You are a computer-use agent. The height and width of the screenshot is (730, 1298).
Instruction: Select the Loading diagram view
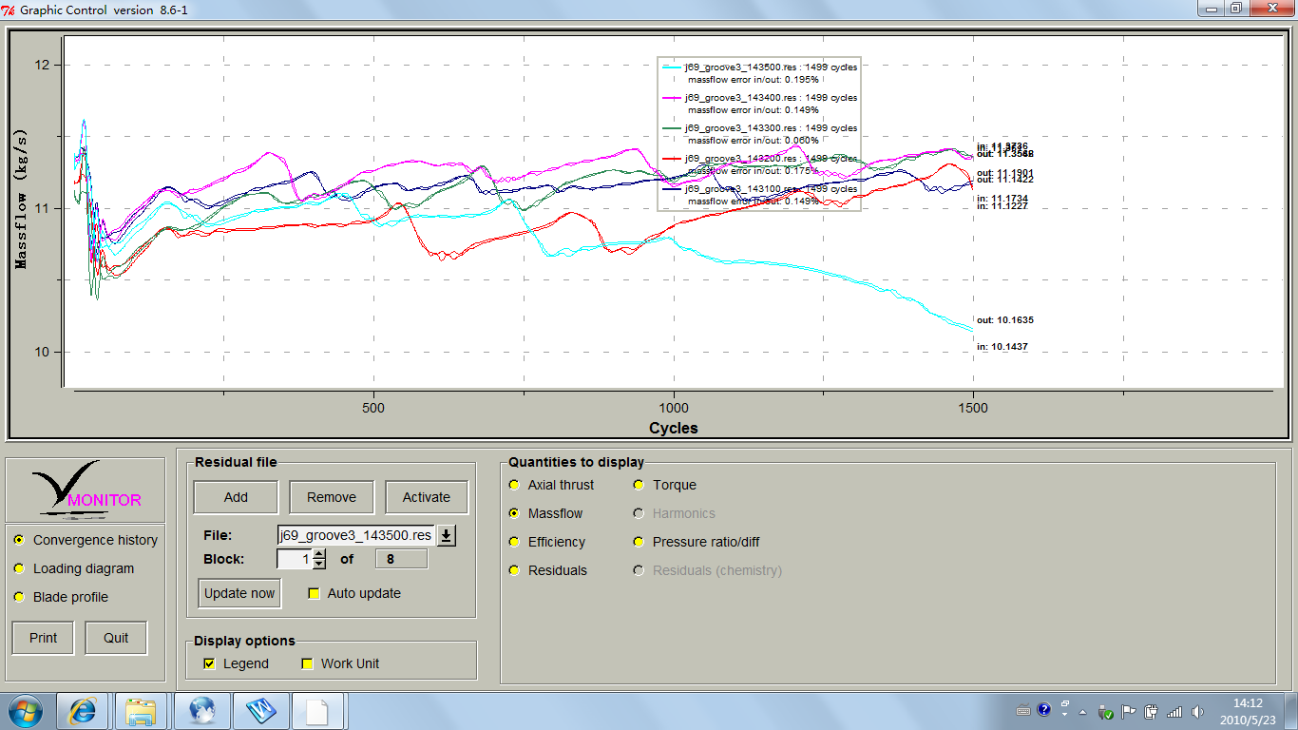(19, 568)
